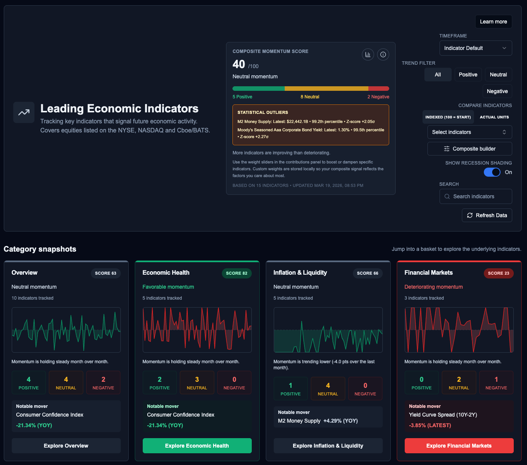The height and width of the screenshot is (465, 527).
Task: Click the Learn more button
Action: [x=493, y=22]
